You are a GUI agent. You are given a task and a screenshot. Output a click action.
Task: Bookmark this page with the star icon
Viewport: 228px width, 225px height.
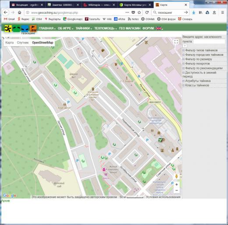click(x=139, y=13)
